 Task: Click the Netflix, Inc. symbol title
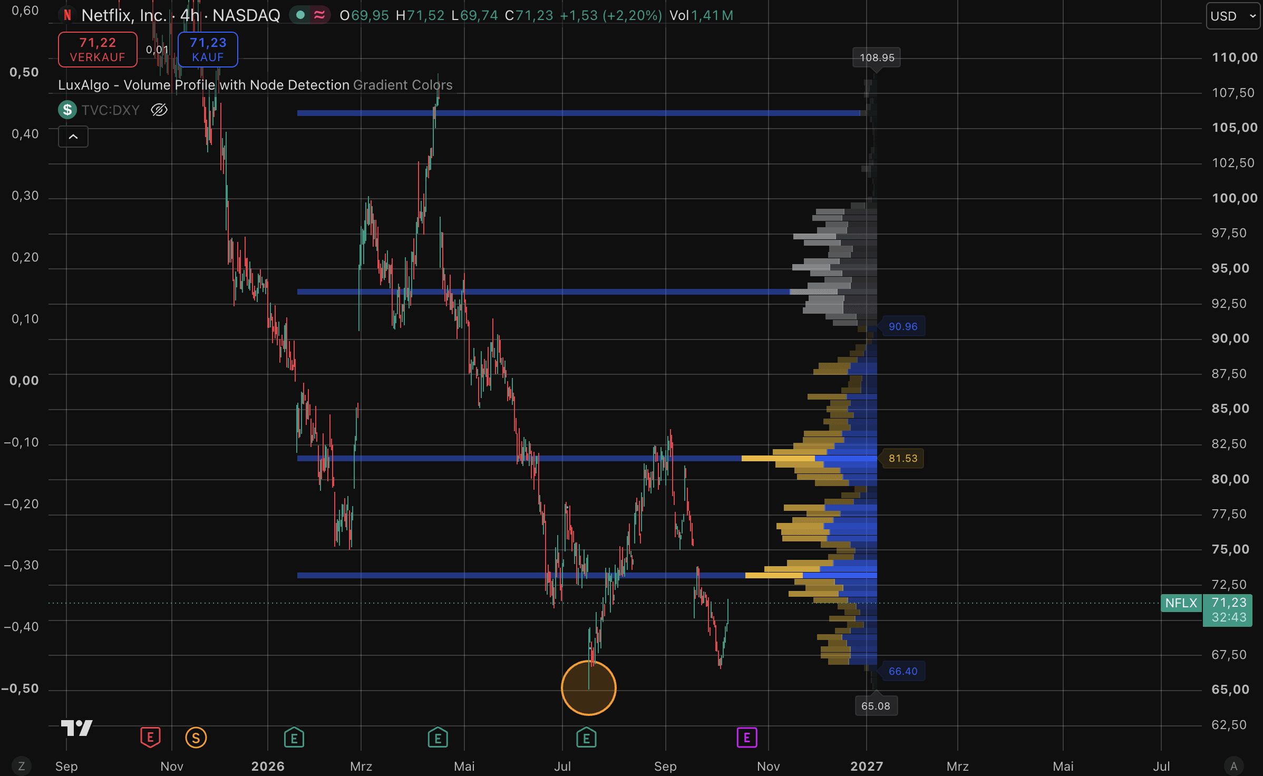coord(124,15)
